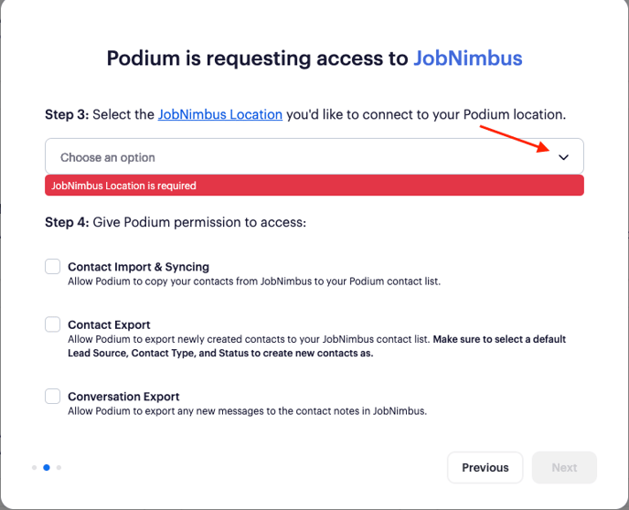This screenshot has height=510, width=629.
Task: Click the Contact Export default-settings description
Action: [x=316, y=346]
